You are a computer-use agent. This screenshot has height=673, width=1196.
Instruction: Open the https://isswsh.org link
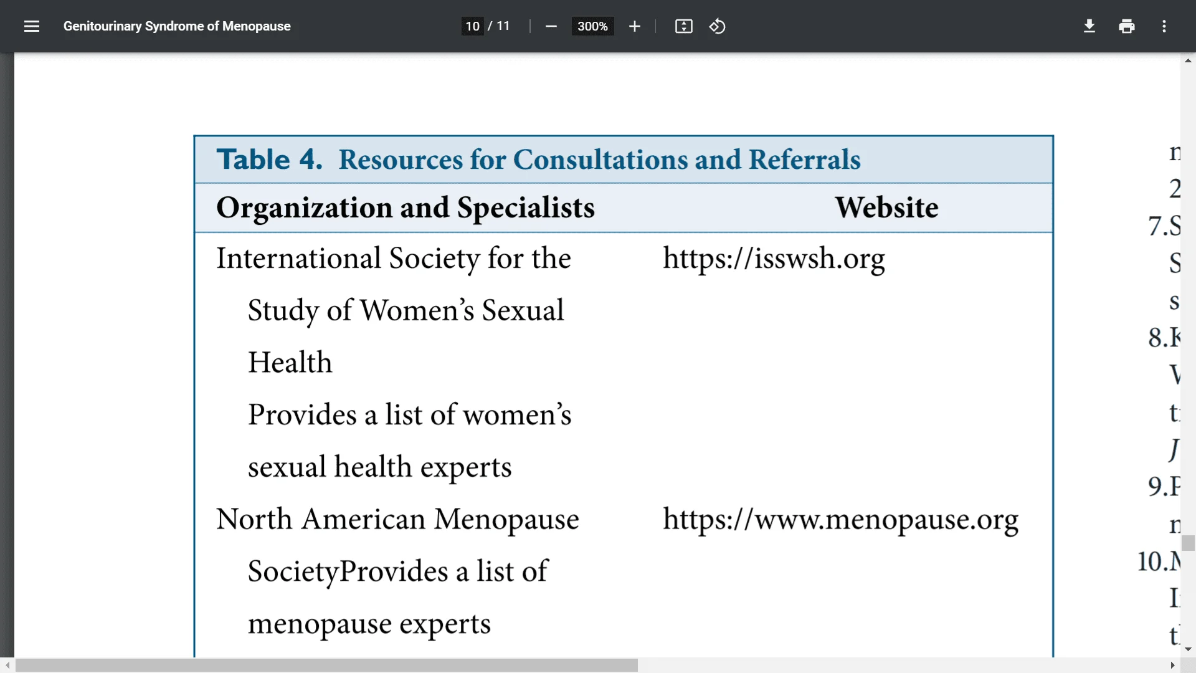[774, 259]
